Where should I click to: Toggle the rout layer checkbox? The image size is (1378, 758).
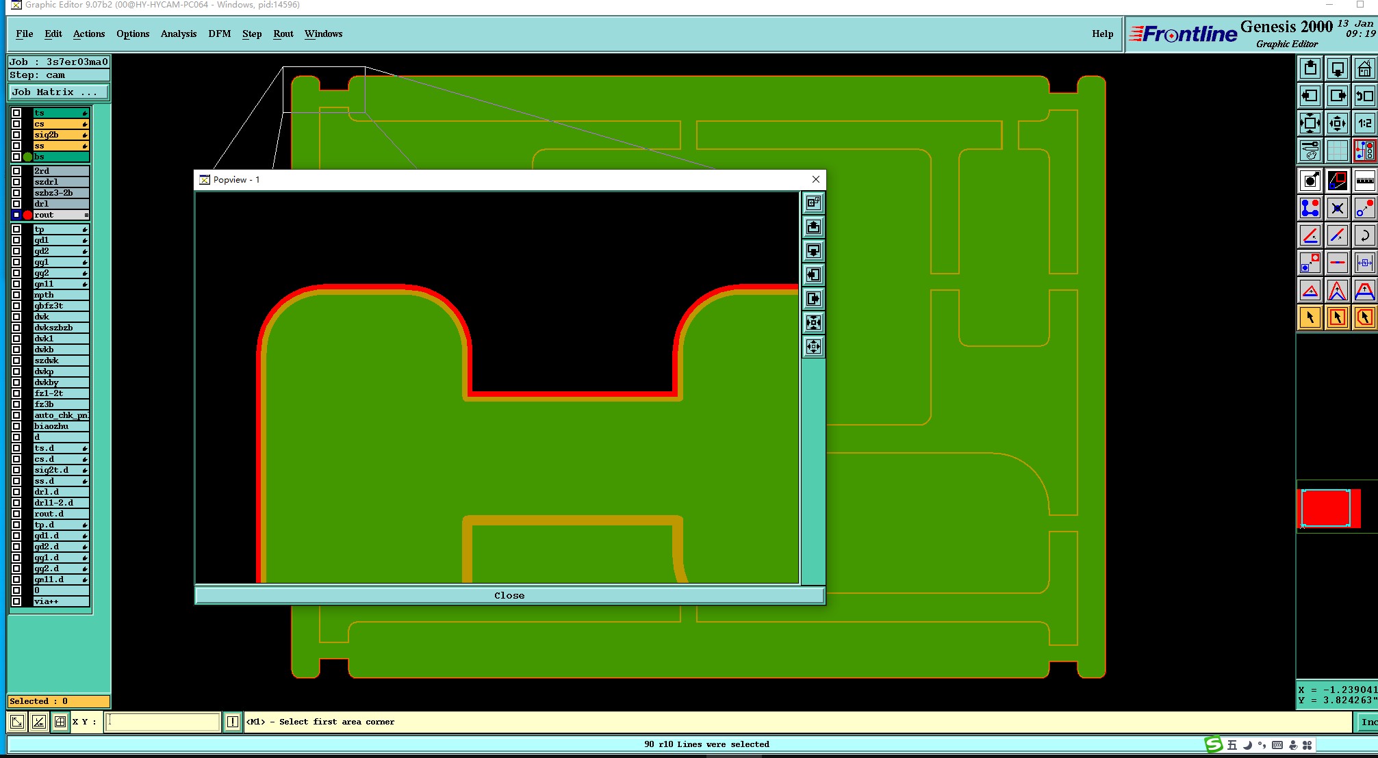16,215
